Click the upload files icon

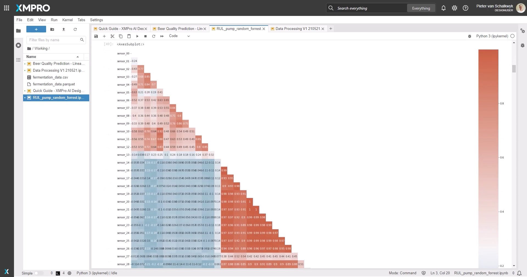[x=64, y=29]
